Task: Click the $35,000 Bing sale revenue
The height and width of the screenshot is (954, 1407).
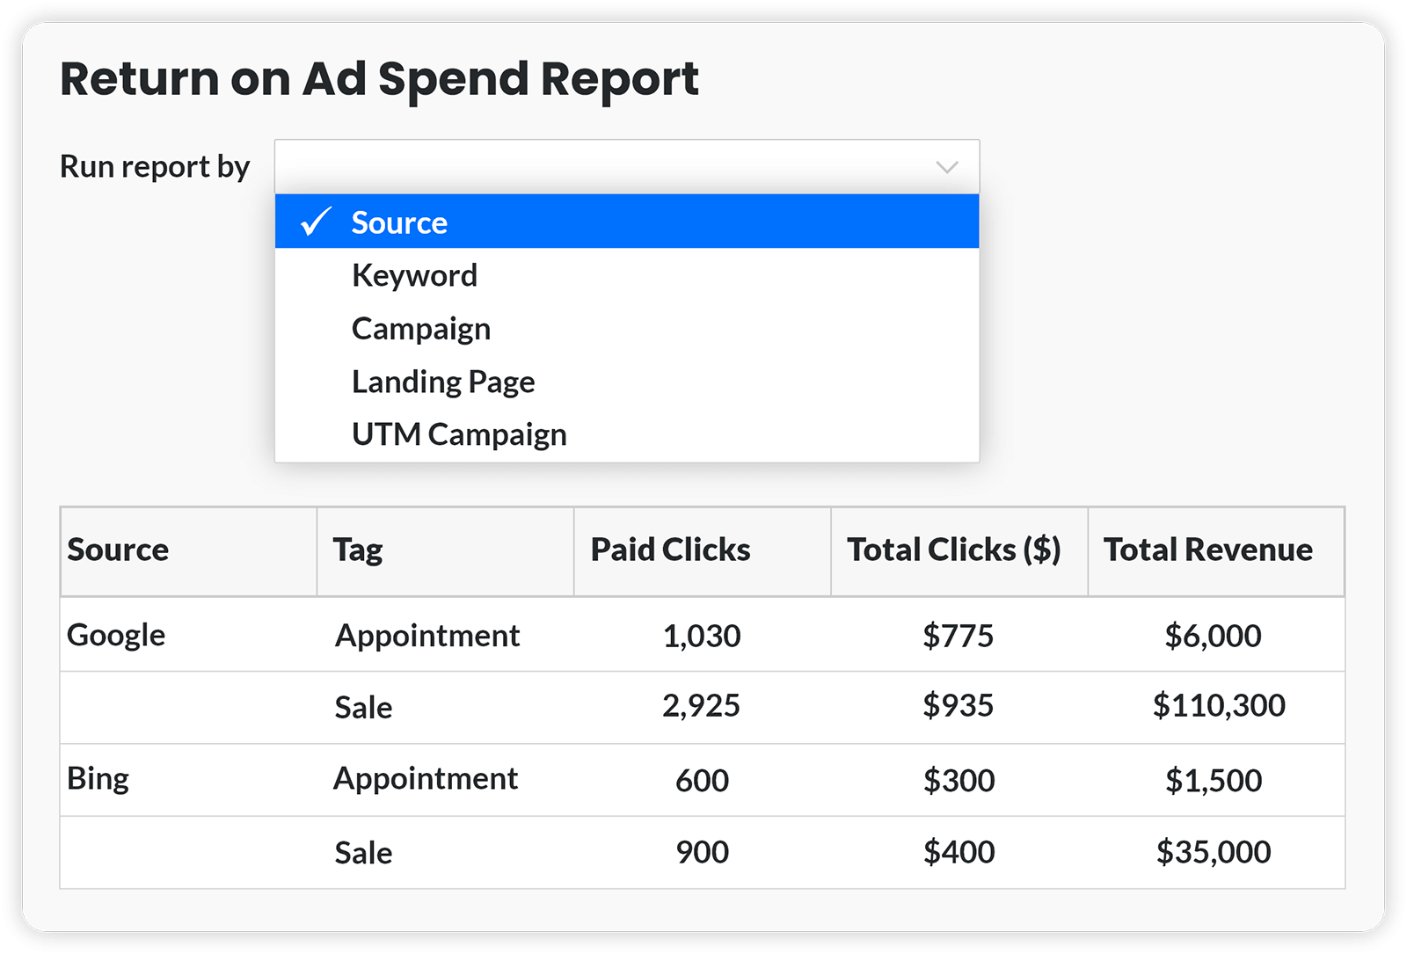Action: point(1214,852)
